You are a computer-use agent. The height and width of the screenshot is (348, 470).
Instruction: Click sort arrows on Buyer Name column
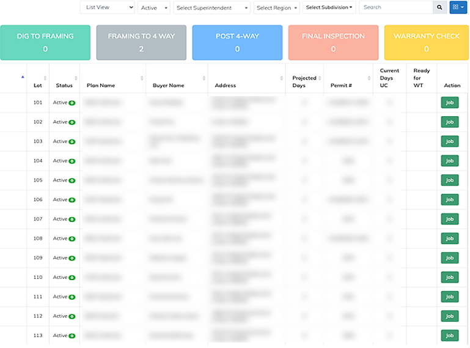tap(204, 78)
